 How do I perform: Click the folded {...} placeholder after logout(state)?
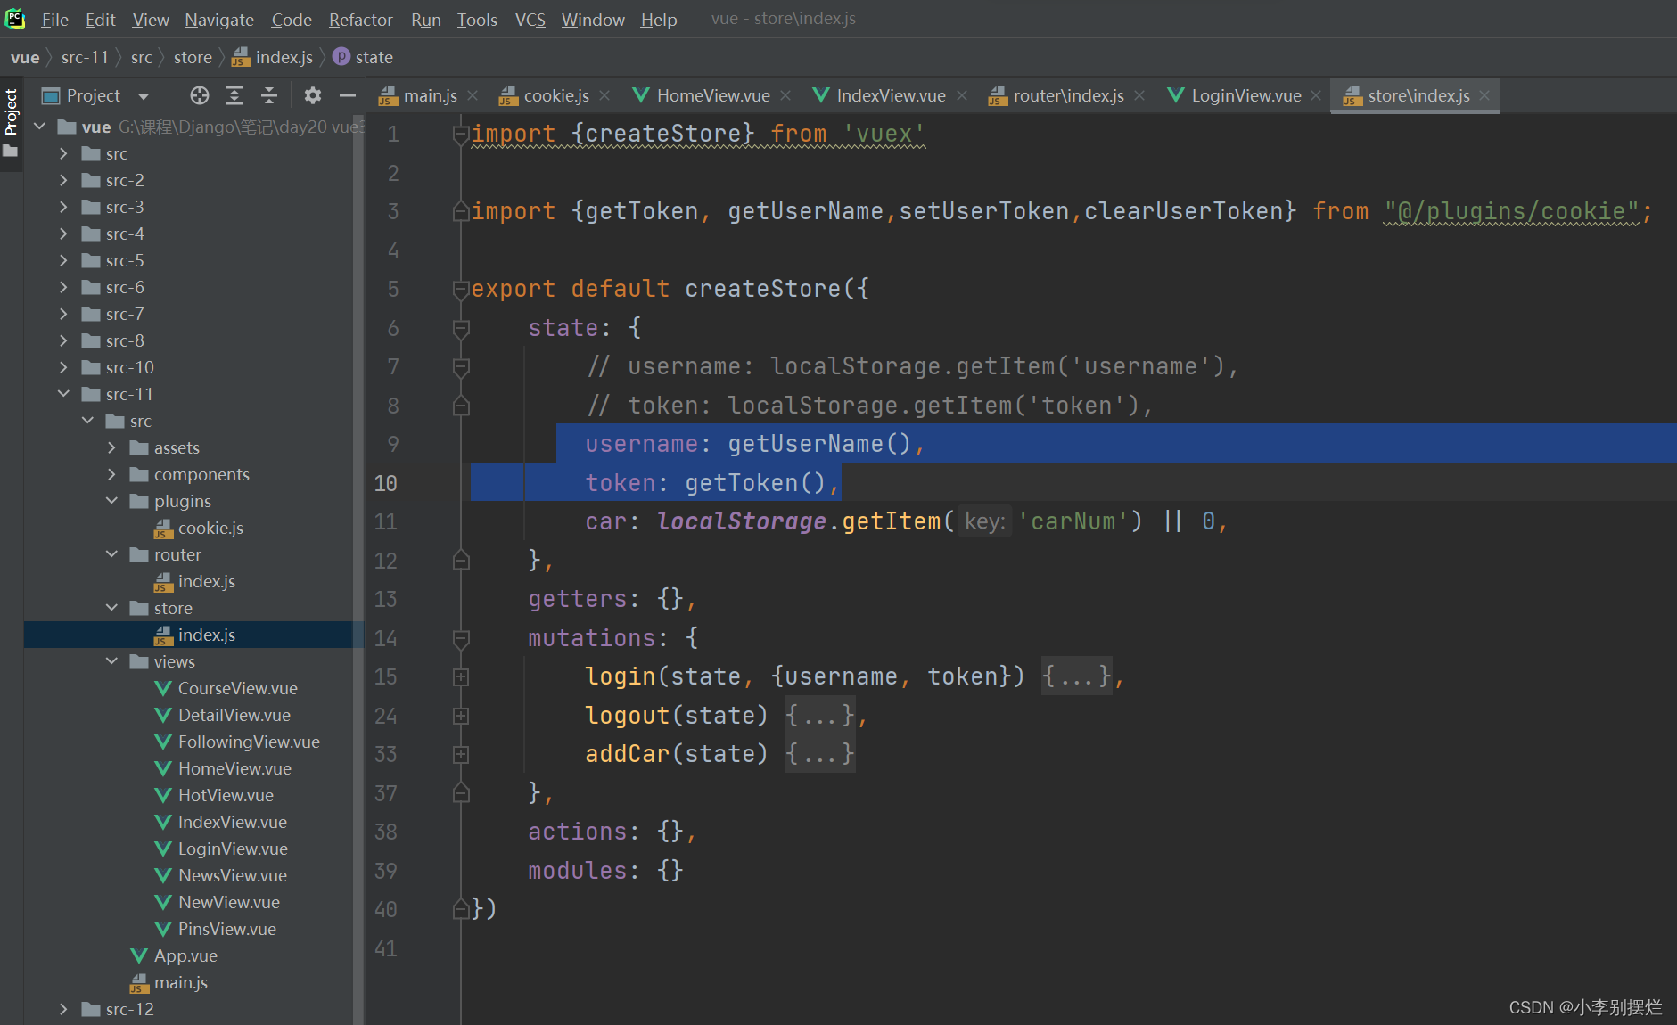(x=820, y=716)
